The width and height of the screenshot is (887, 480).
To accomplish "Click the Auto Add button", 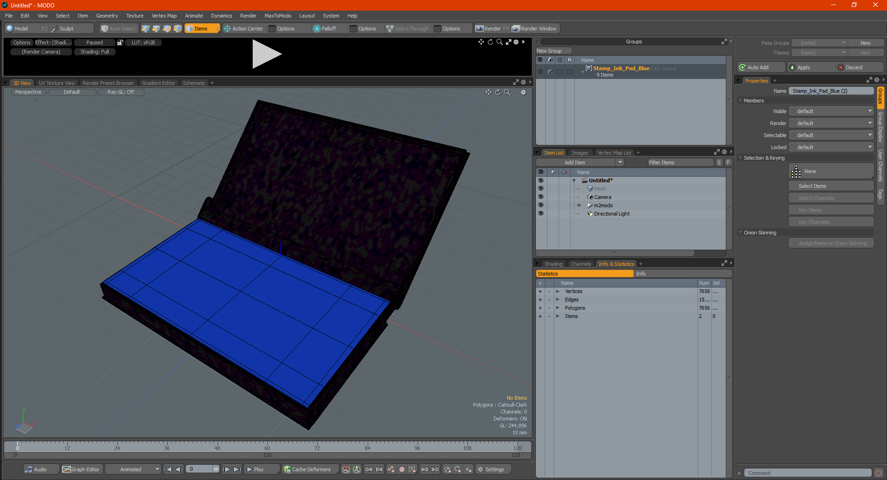I will pyautogui.click(x=761, y=67).
